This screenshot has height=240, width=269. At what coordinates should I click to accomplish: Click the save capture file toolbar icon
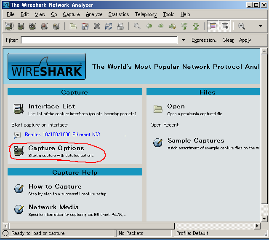click(85, 26)
